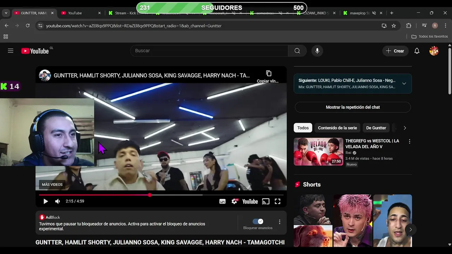Copy the video link icon
The width and height of the screenshot is (452, 254).
click(269, 73)
